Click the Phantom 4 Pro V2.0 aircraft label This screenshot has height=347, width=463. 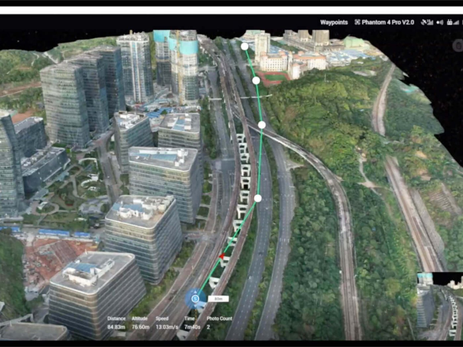[388, 22]
